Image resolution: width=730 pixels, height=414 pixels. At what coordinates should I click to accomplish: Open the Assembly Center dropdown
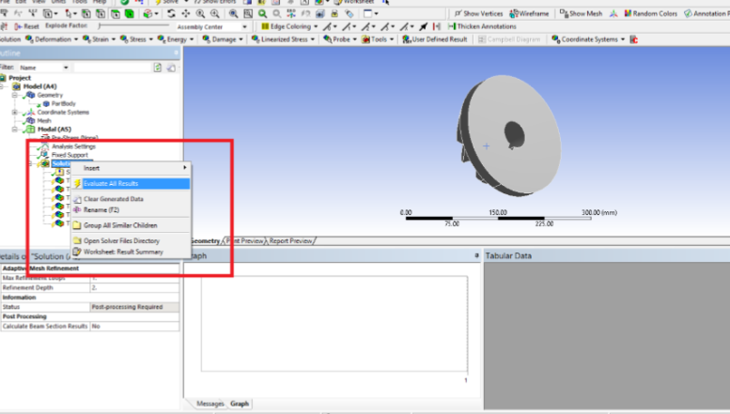point(207,26)
